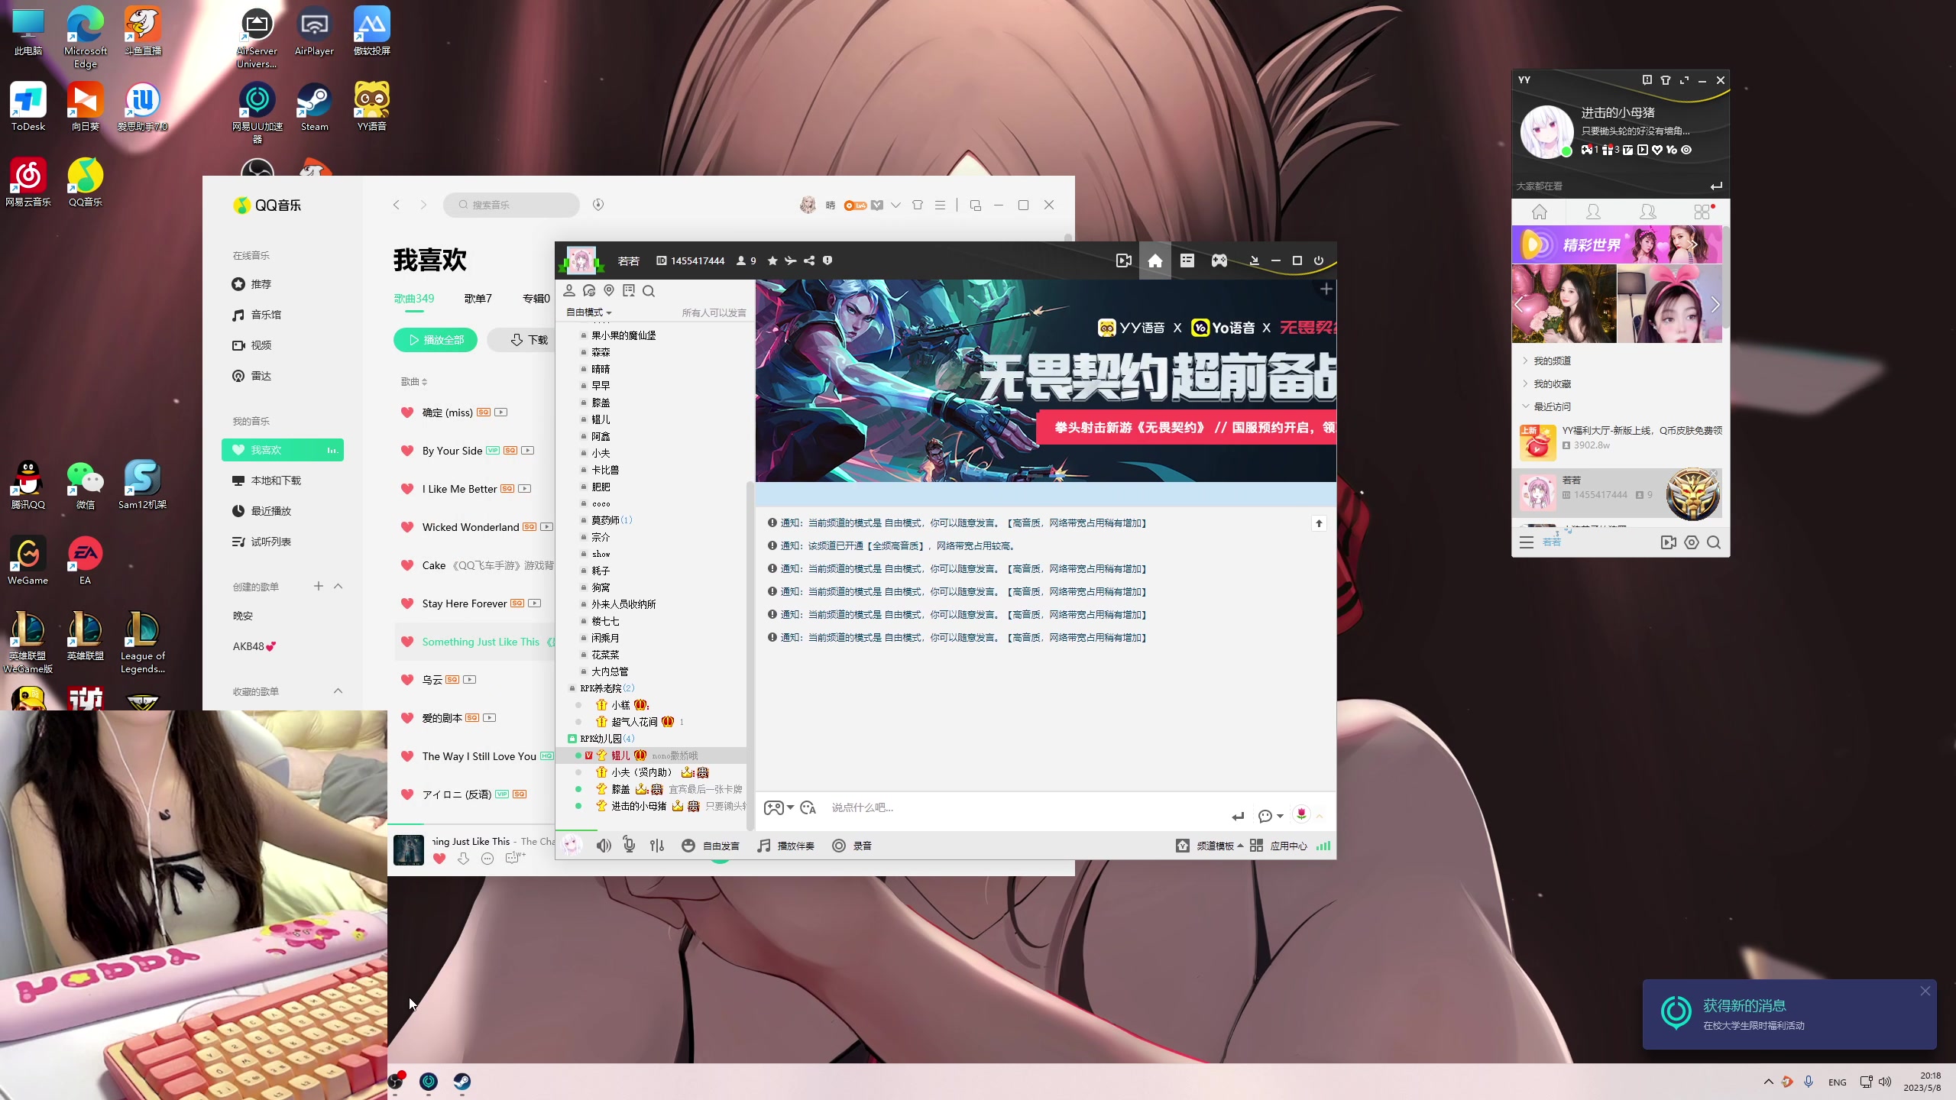Viewport: 1956px width, 1100px height.
Task: Start 录音 recording in the YY channel
Action: 852,846
